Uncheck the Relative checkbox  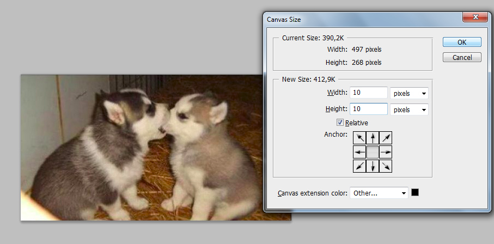[x=340, y=123]
